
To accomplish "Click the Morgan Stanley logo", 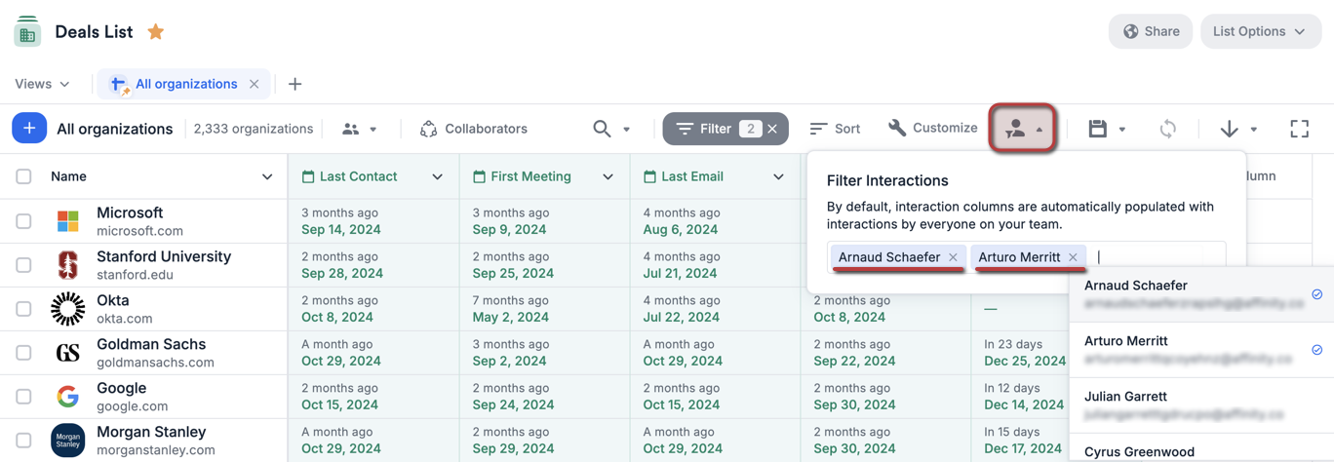I will 67,441.
